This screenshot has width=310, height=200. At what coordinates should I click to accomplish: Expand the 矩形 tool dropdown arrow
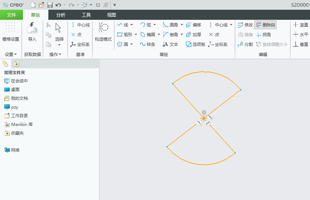point(136,34)
